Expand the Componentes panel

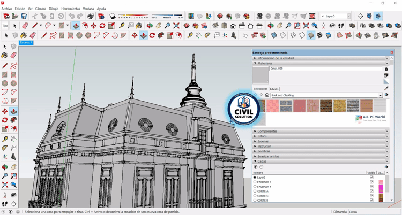pyautogui.click(x=321, y=132)
